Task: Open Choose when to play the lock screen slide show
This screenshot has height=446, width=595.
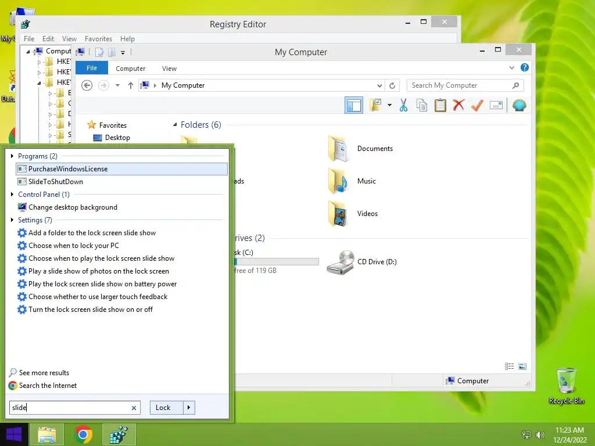Action: point(122,258)
